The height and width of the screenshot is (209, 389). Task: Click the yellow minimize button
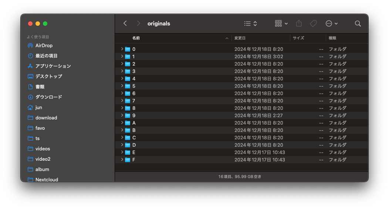tap(38, 24)
